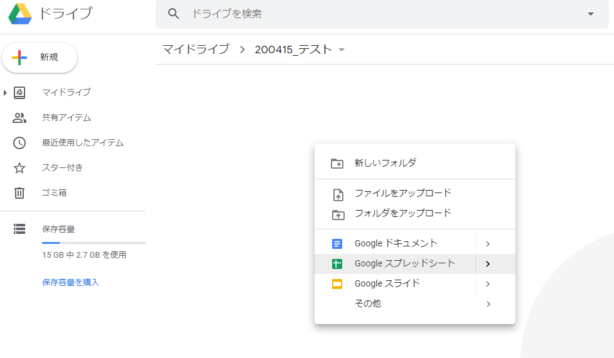The image size is (614, 358).
Task: Open the search options dropdown arrow
Action: [x=591, y=14]
